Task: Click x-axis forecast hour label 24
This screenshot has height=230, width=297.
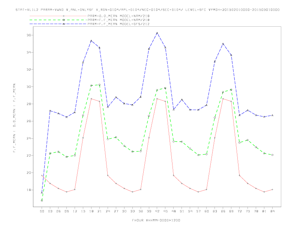Action: (108, 211)
